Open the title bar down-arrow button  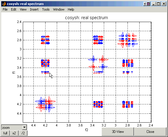(x=145, y=4)
